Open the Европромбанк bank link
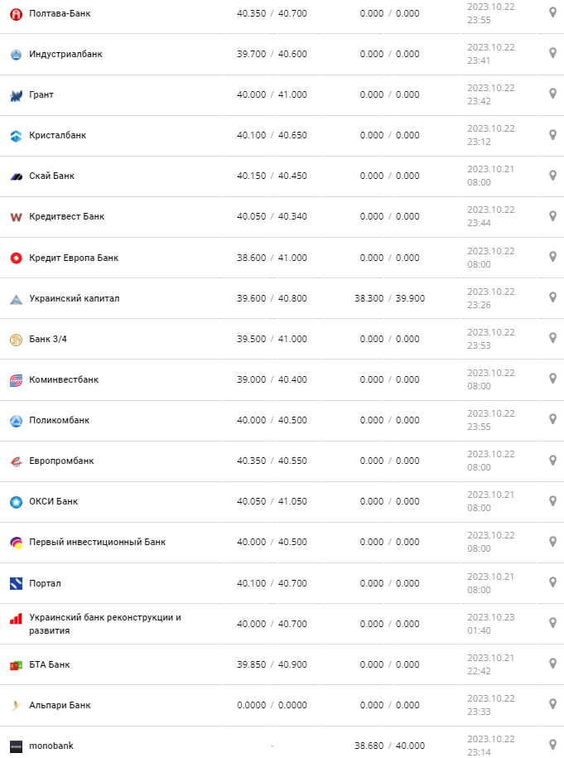564x758 pixels. (61, 461)
